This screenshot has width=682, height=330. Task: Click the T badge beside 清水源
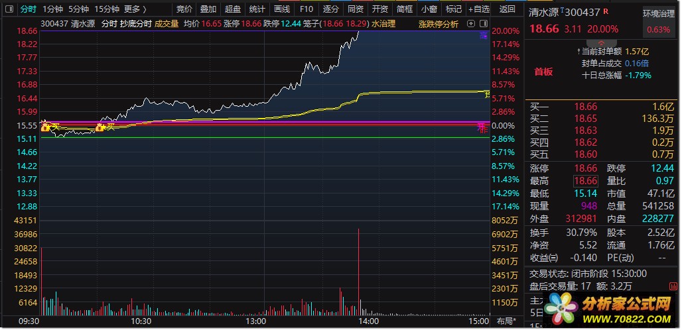pyautogui.click(x=562, y=10)
